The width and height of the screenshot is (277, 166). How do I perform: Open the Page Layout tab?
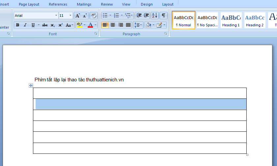(x=29, y=4)
